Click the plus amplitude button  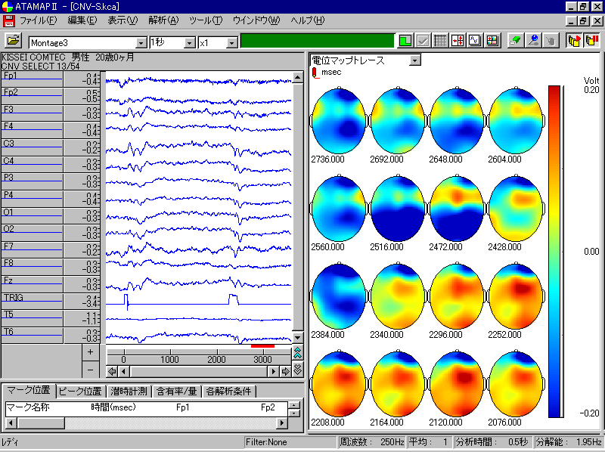pyautogui.click(x=90, y=352)
